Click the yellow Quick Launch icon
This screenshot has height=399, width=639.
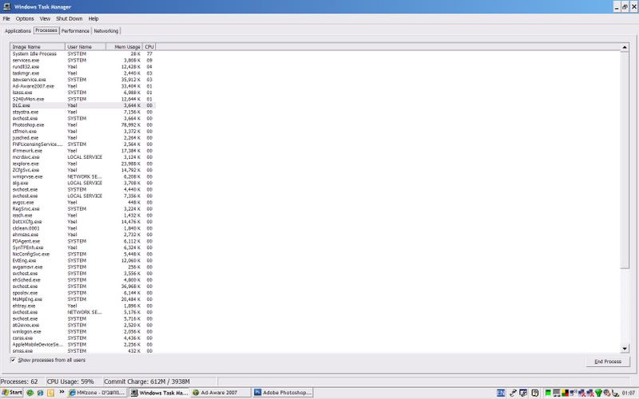[x=50, y=393]
